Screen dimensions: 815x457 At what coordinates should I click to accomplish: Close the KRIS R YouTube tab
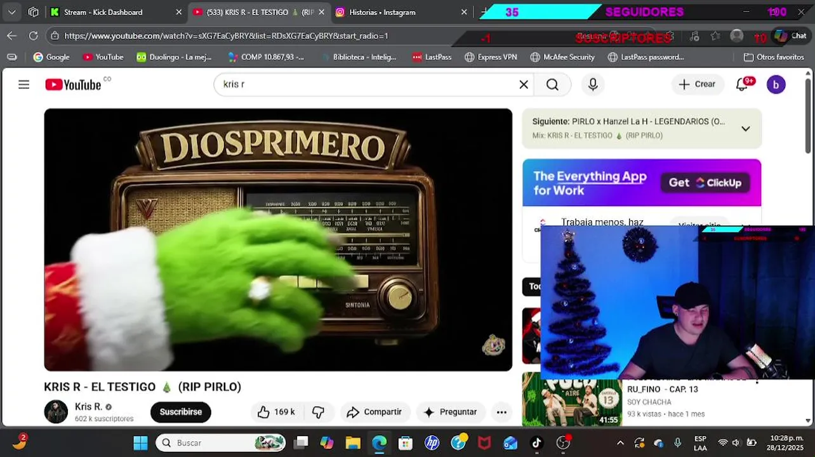point(321,12)
